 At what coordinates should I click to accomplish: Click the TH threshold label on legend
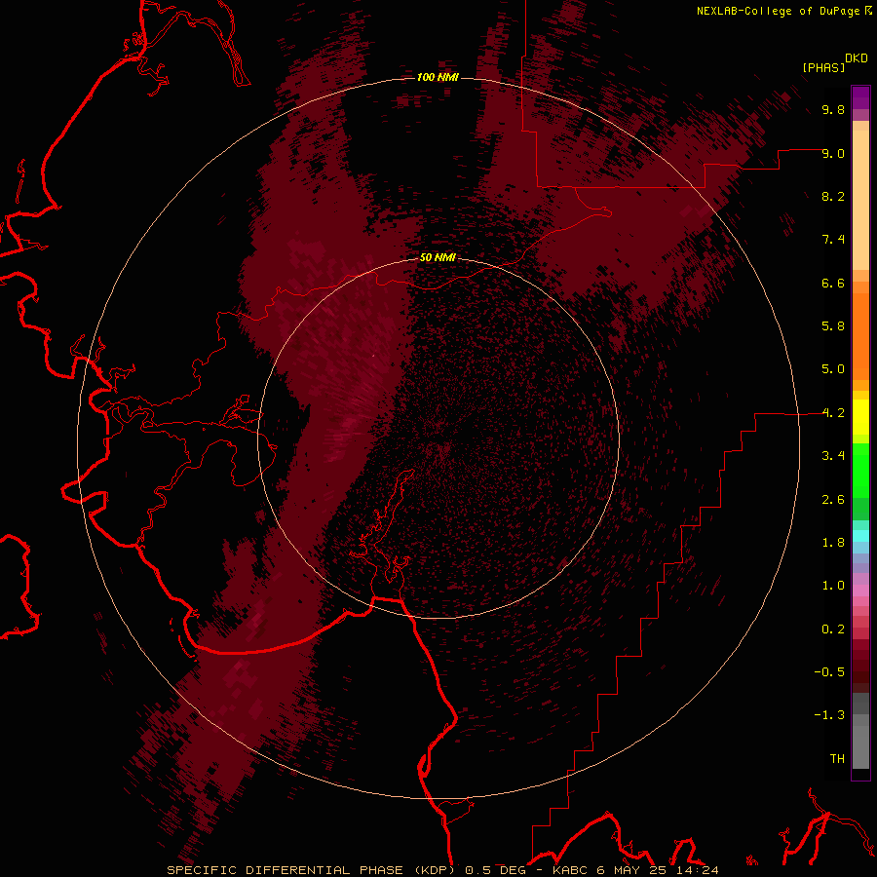837,758
